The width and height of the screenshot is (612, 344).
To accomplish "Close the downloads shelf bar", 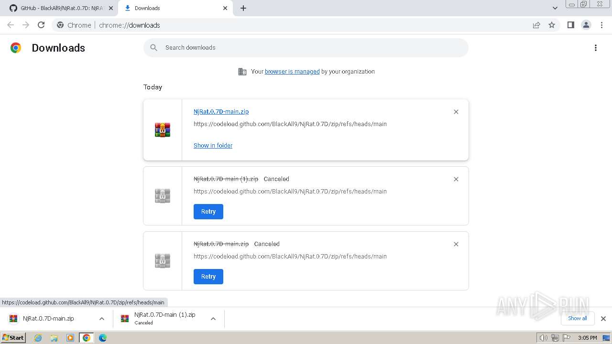I will tap(603, 319).
